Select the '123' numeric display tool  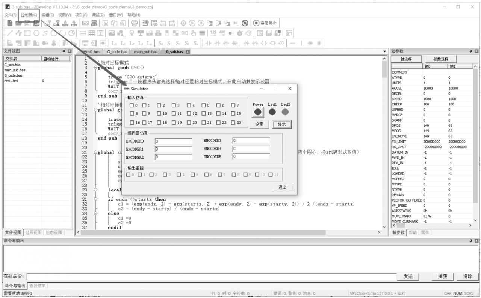pyautogui.click(x=213, y=33)
